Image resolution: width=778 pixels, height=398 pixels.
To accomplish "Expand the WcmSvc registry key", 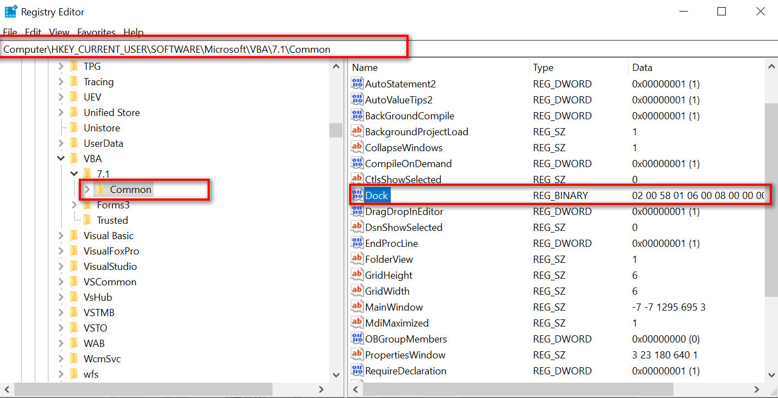I will [61, 359].
